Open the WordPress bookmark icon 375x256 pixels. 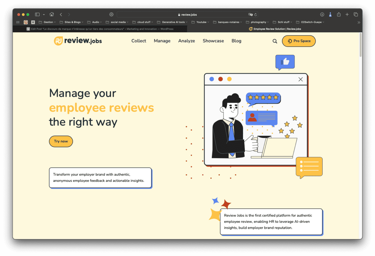coord(33,22)
